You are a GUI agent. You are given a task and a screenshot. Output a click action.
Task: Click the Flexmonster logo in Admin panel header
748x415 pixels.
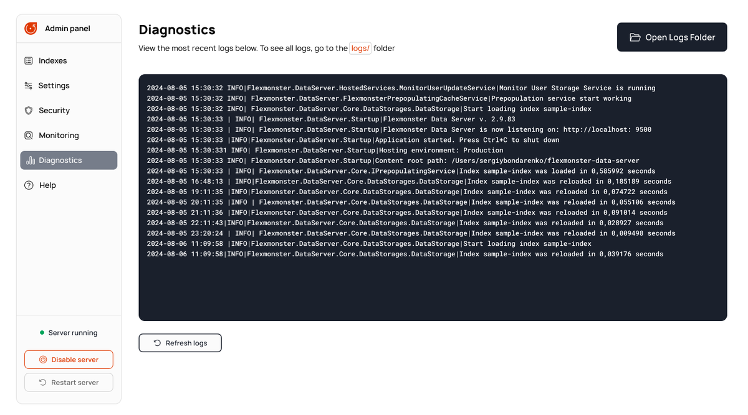point(31,29)
